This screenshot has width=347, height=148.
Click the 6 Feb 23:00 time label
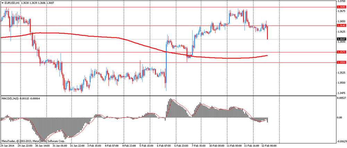pos(181,146)
